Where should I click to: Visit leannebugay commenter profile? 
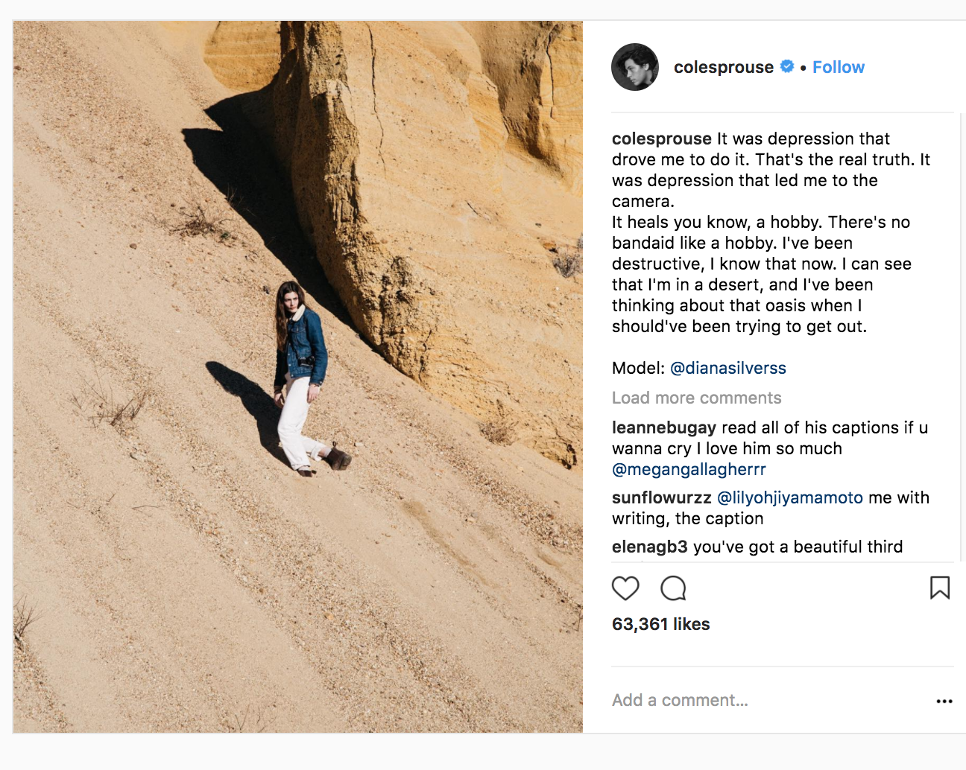point(664,427)
